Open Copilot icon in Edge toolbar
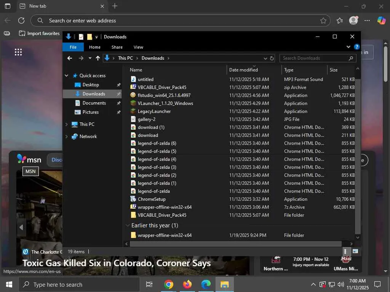 click(381, 21)
